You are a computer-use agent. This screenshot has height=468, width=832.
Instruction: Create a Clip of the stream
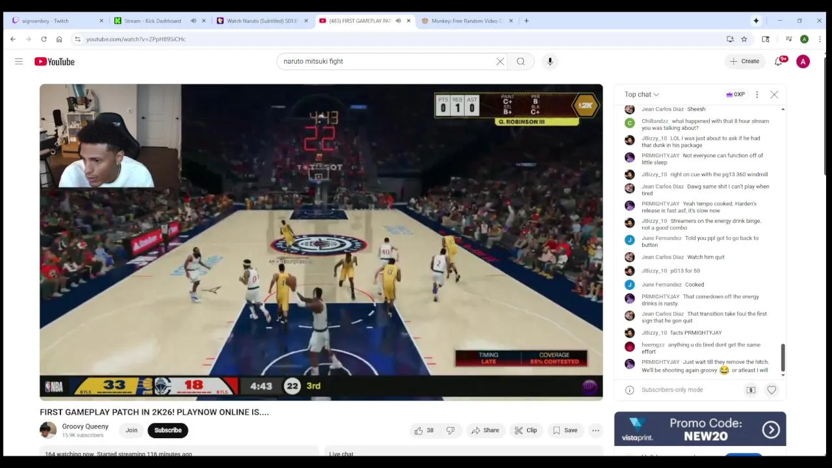[526, 430]
